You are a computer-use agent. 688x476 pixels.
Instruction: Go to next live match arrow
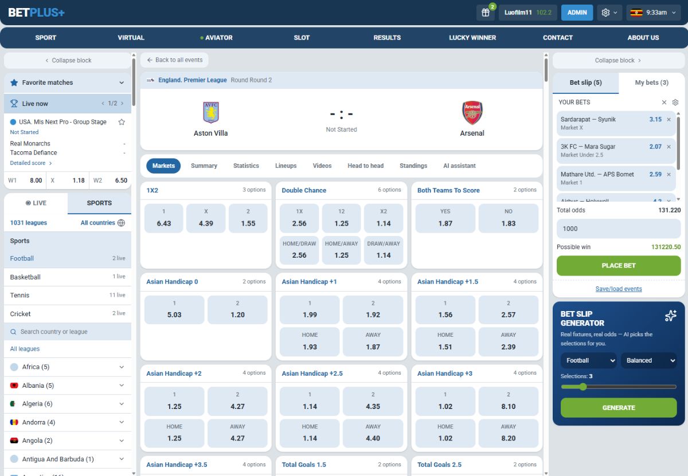pyautogui.click(x=122, y=104)
